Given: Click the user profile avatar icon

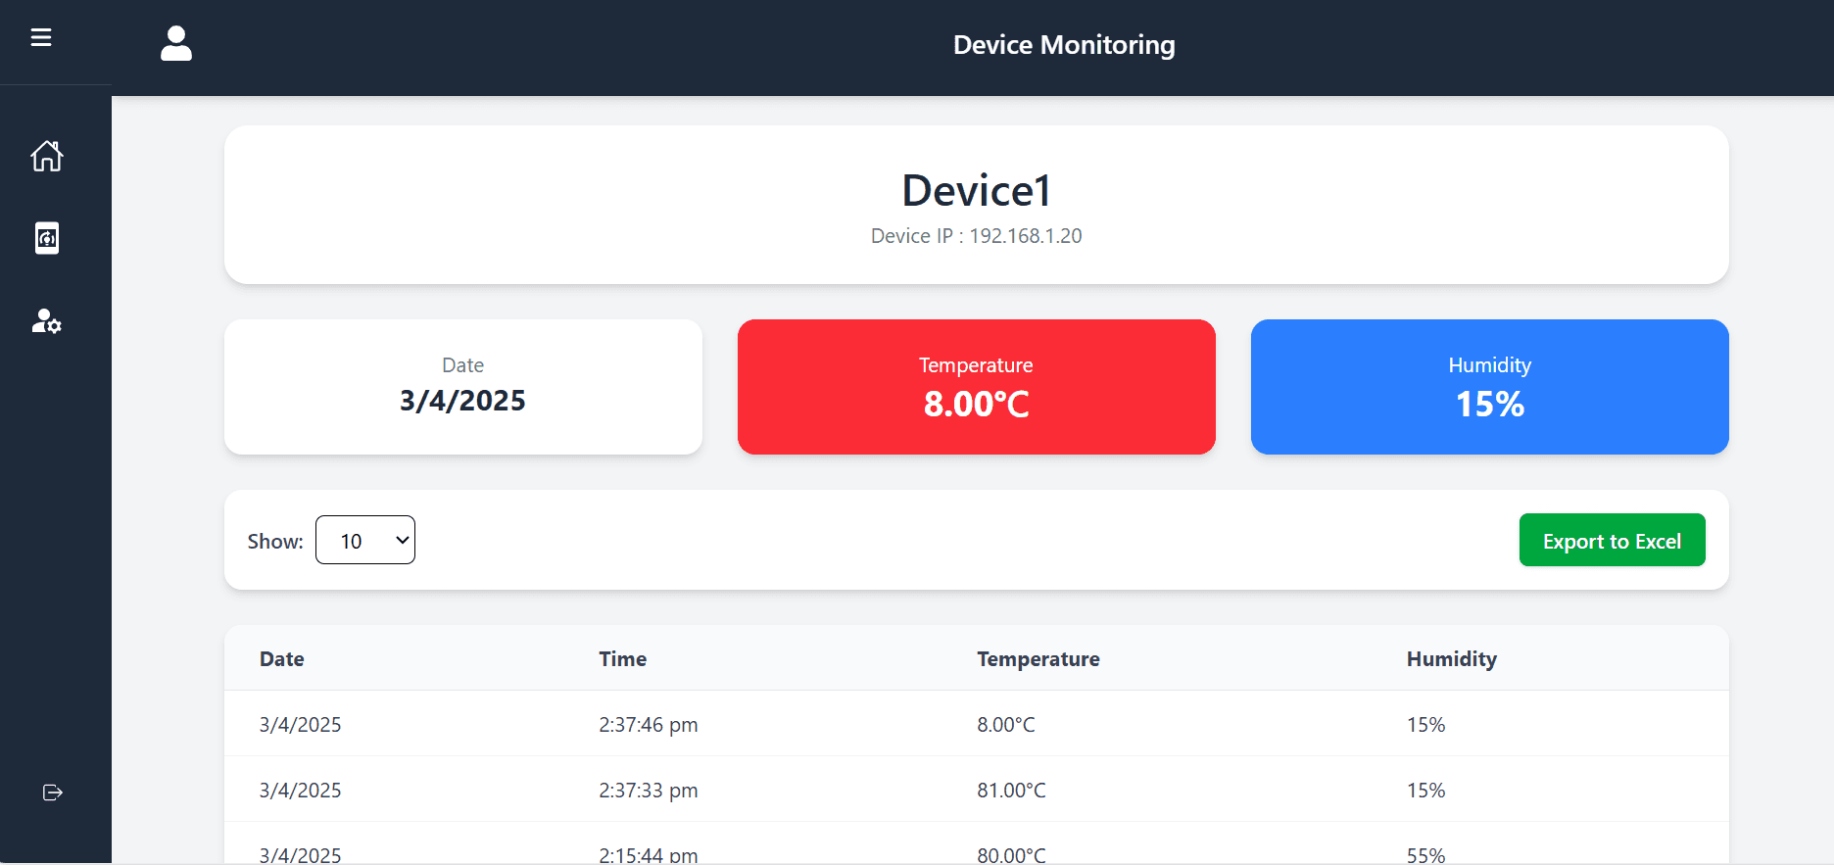Looking at the screenshot, I should [x=176, y=44].
